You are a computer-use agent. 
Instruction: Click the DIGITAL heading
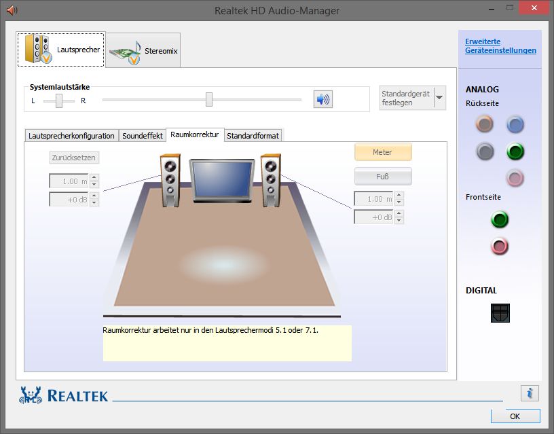tap(481, 291)
